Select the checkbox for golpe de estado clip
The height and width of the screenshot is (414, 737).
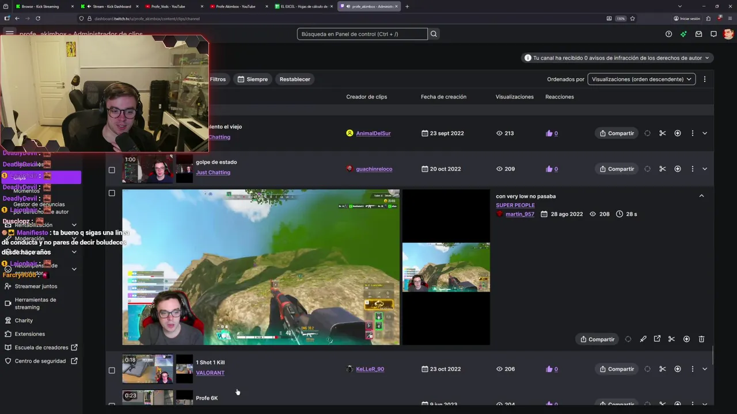(112, 170)
